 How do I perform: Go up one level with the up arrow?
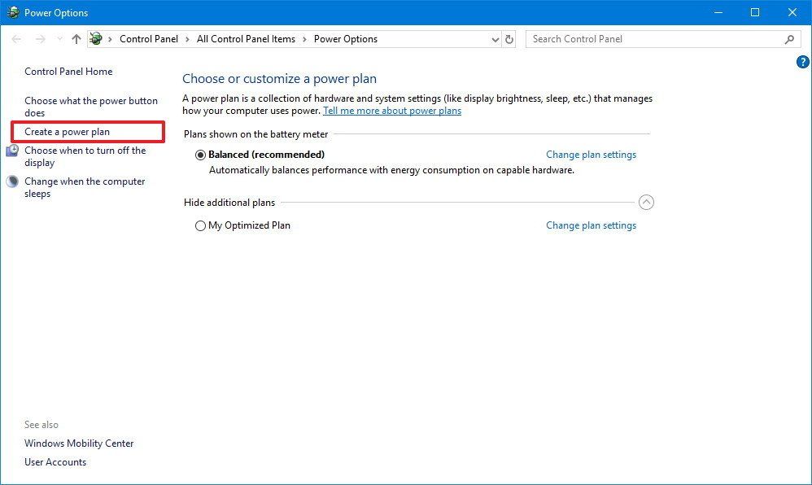pyautogui.click(x=76, y=38)
